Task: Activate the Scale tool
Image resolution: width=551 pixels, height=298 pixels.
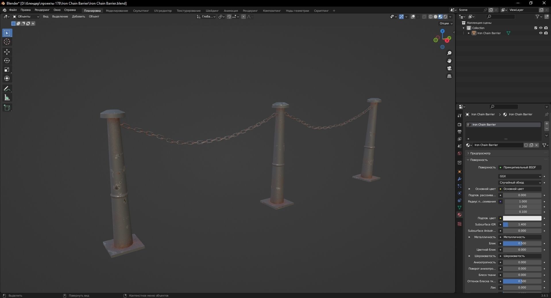Action: [7, 70]
